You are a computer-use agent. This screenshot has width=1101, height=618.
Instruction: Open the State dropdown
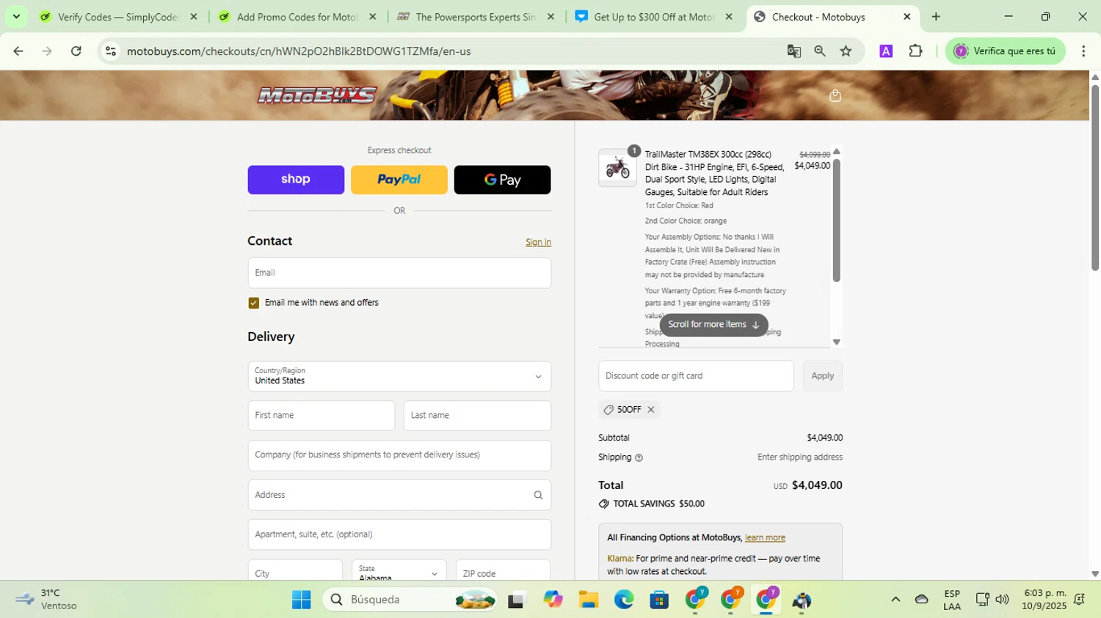[399, 571]
